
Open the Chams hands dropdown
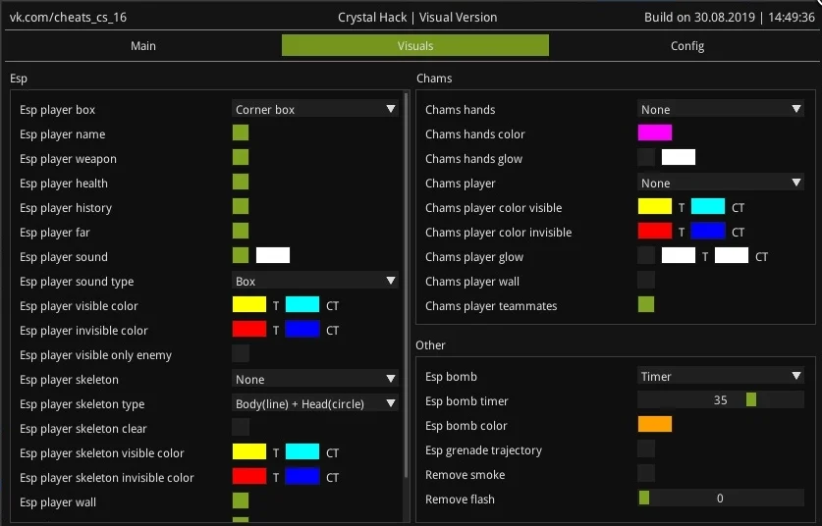pos(721,110)
